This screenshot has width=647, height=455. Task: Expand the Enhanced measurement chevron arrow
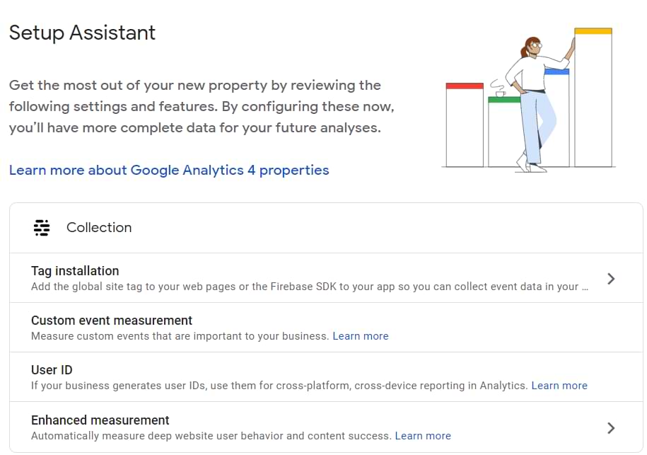pyautogui.click(x=611, y=427)
